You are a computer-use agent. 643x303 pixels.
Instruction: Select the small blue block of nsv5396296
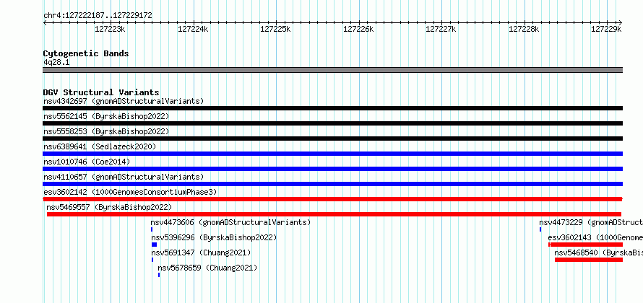(154, 245)
